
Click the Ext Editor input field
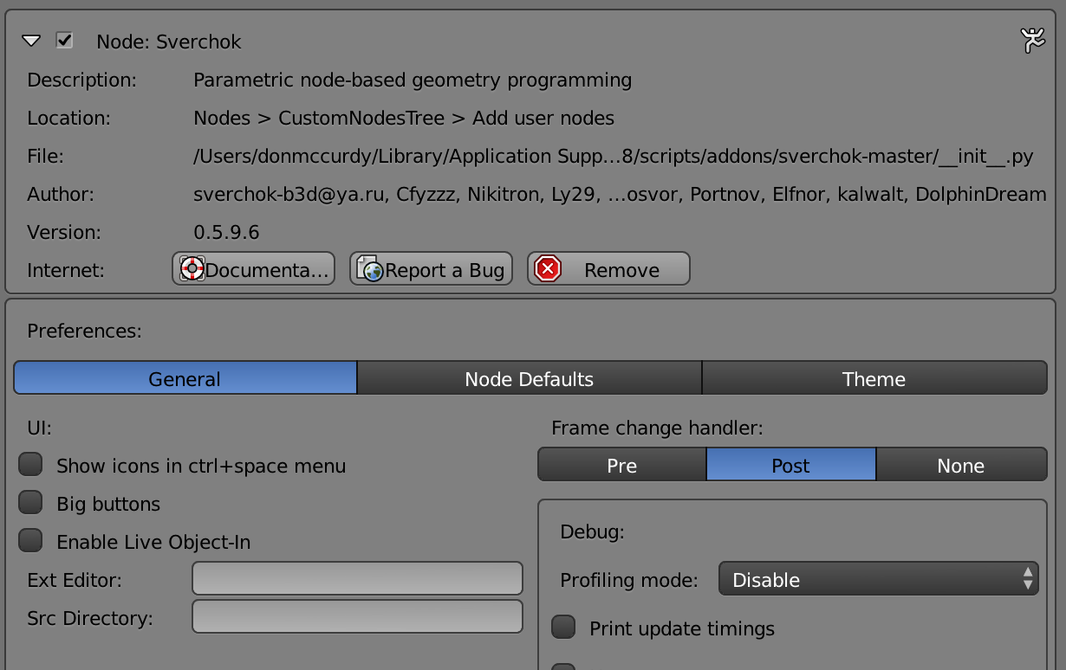tap(357, 578)
